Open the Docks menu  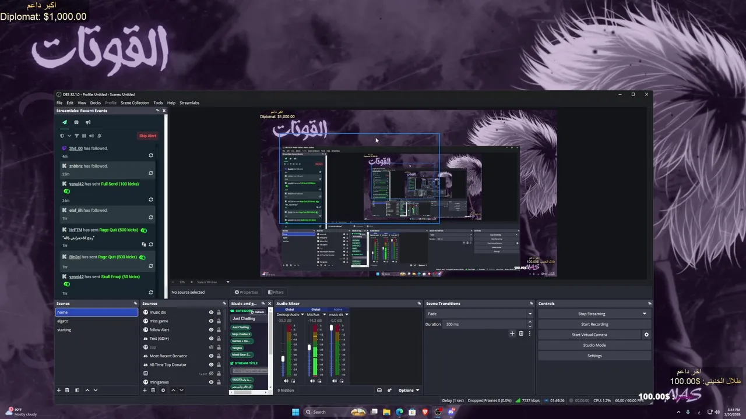96,103
